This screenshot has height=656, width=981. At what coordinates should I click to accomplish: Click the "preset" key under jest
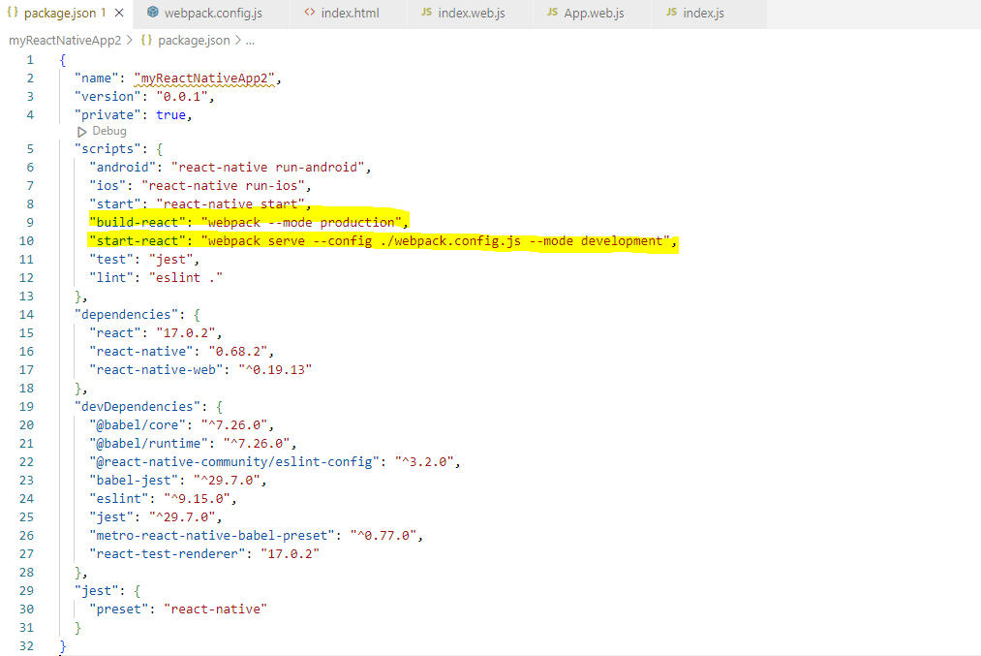click(x=119, y=609)
